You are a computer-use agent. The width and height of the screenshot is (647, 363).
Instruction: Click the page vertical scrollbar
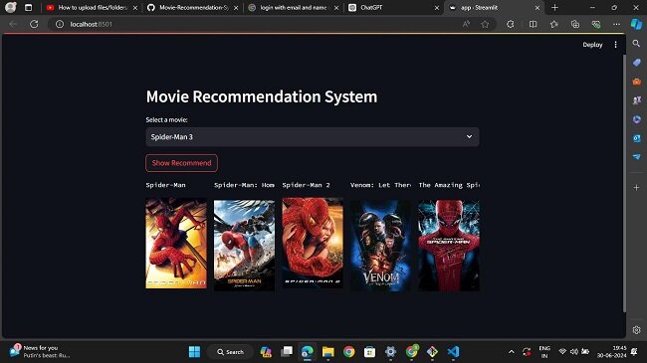[x=624, y=184]
